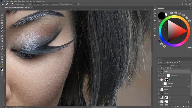Open the Filter menu

pos(27,1)
